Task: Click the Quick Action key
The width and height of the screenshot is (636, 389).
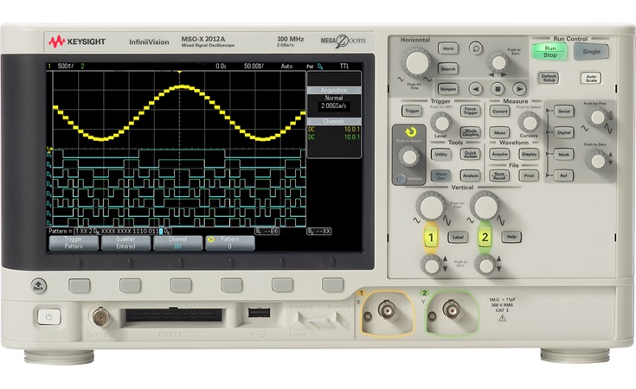Action: [471, 154]
